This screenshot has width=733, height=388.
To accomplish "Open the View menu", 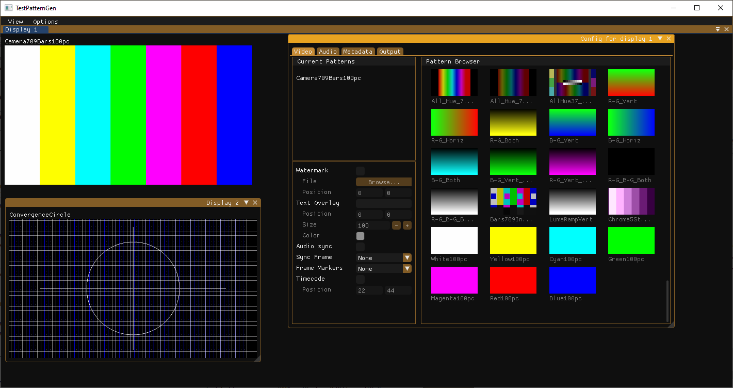I will point(15,22).
